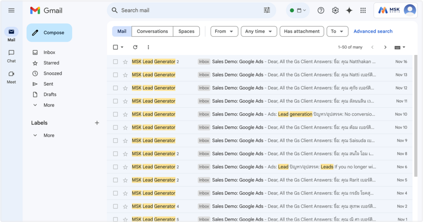Open the Advanced search link
The height and width of the screenshot is (222, 423).
(x=373, y=31)
